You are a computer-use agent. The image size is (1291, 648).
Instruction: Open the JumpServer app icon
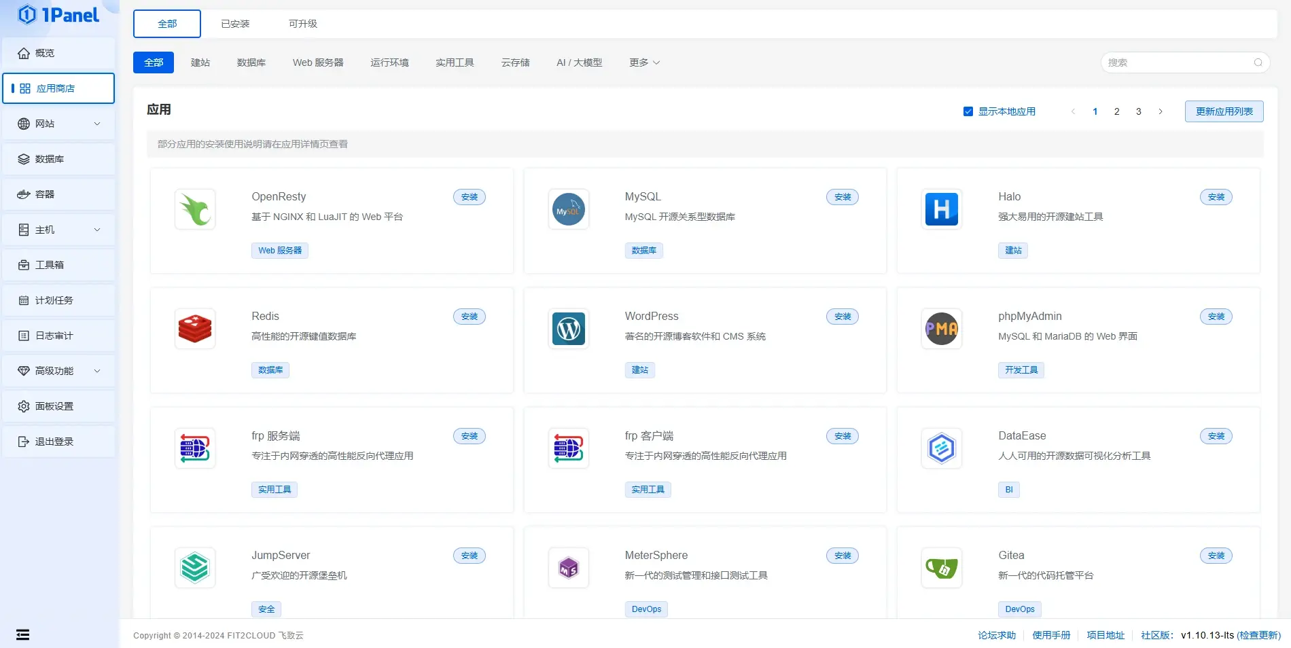[x=195, y=568]
